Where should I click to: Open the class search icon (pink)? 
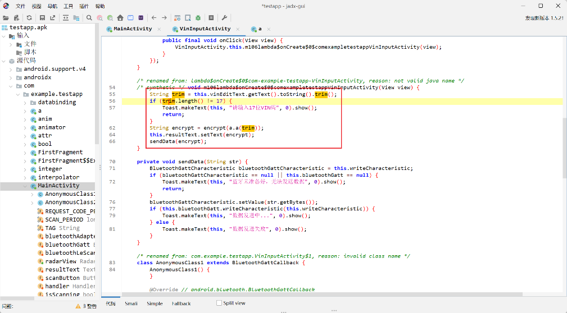click(99, 18)
